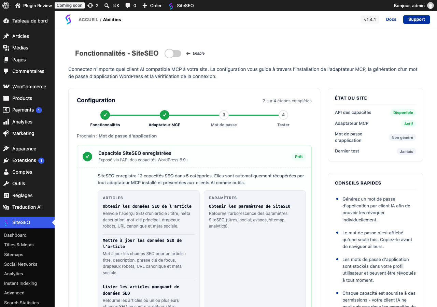Click the Jamais status badge
The width and height of the screenshot is (437, 307).
tap(407, 151)
